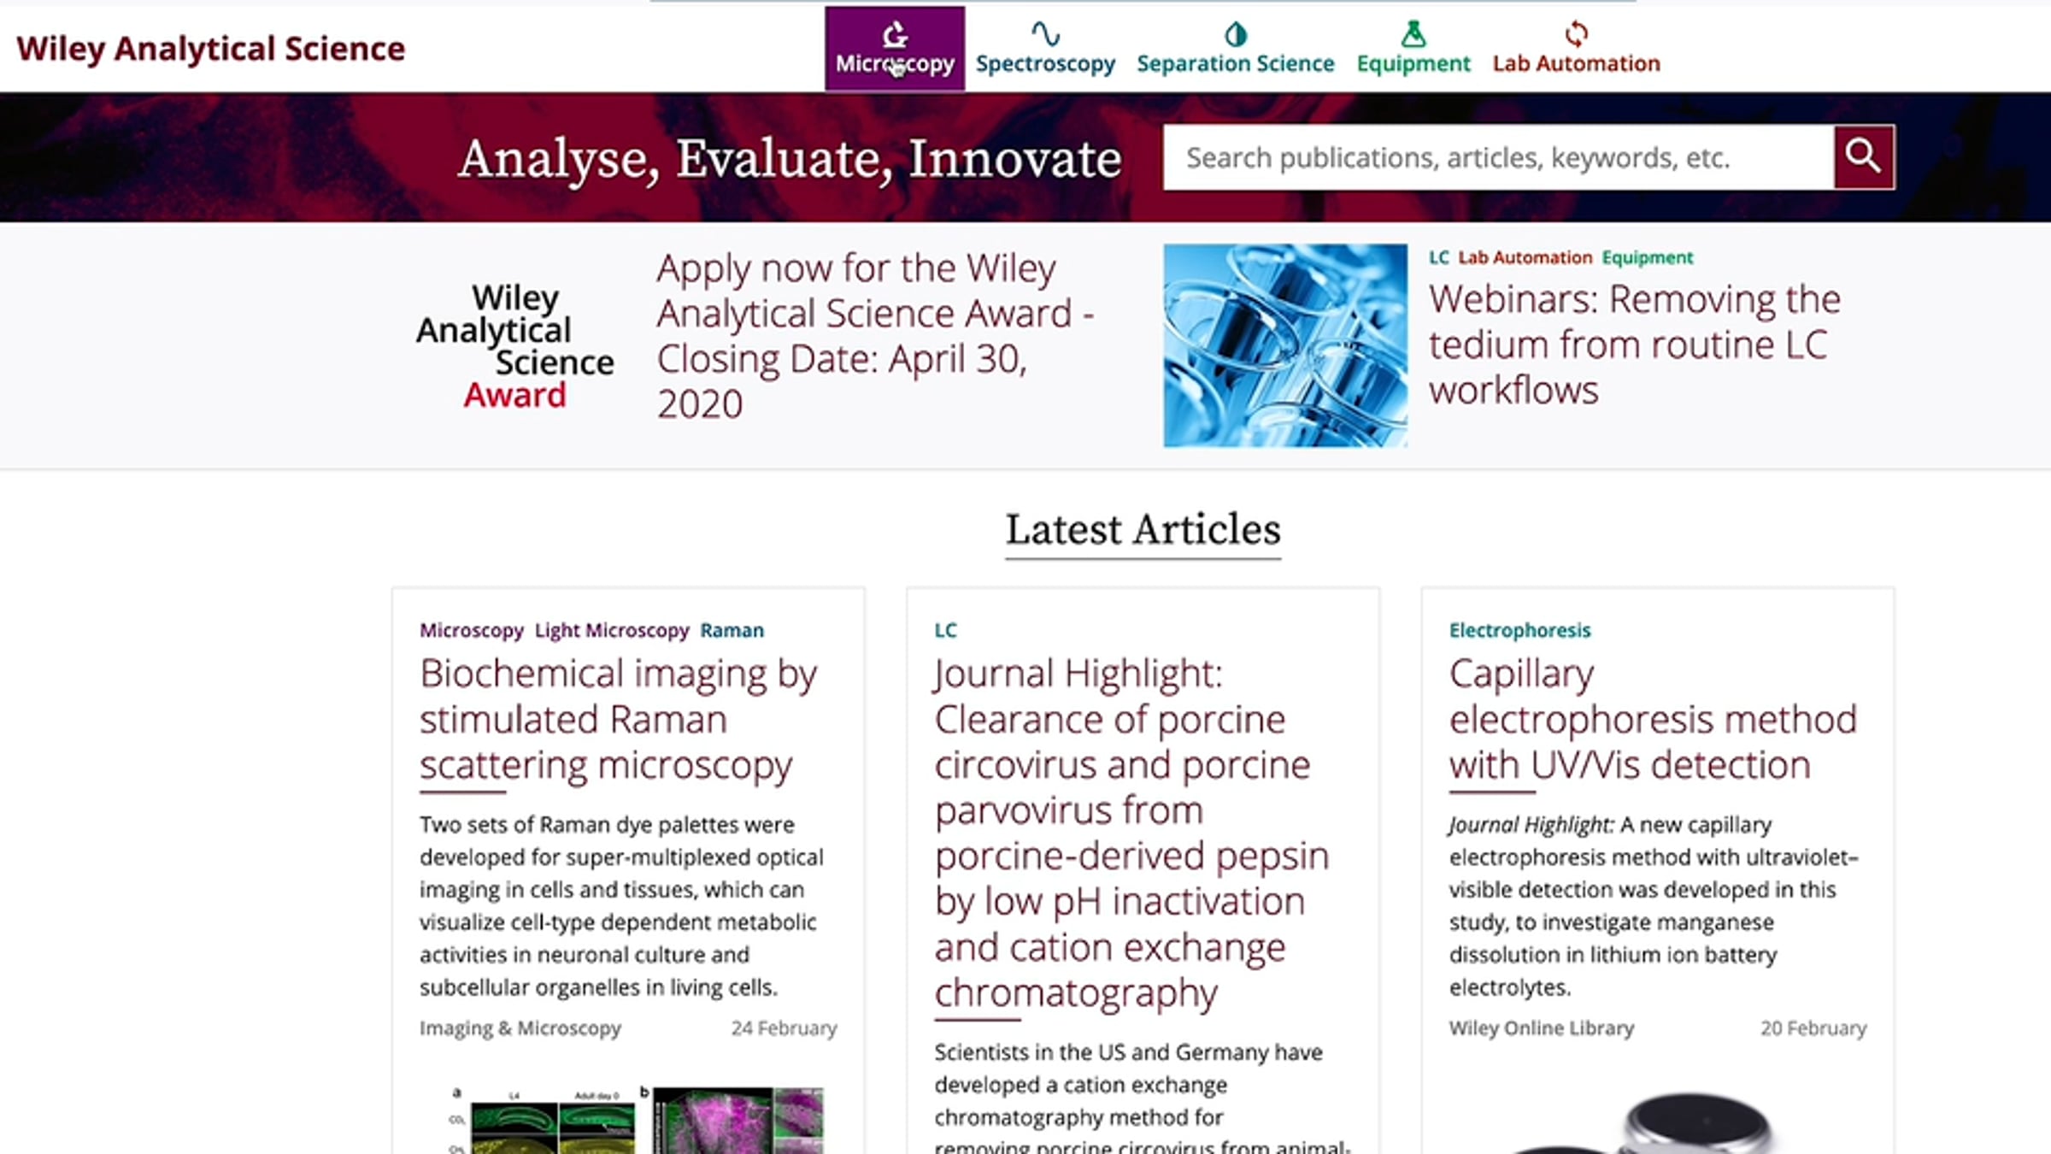Screen dimensions: 2051x1154
Task: Click the Separation Science half-circle icon
Action: click(1235, 34)
